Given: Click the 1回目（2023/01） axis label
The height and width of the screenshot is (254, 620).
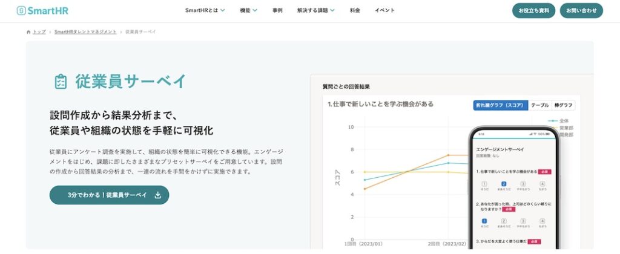Looking at the screenshot, I should coord(363,244).
